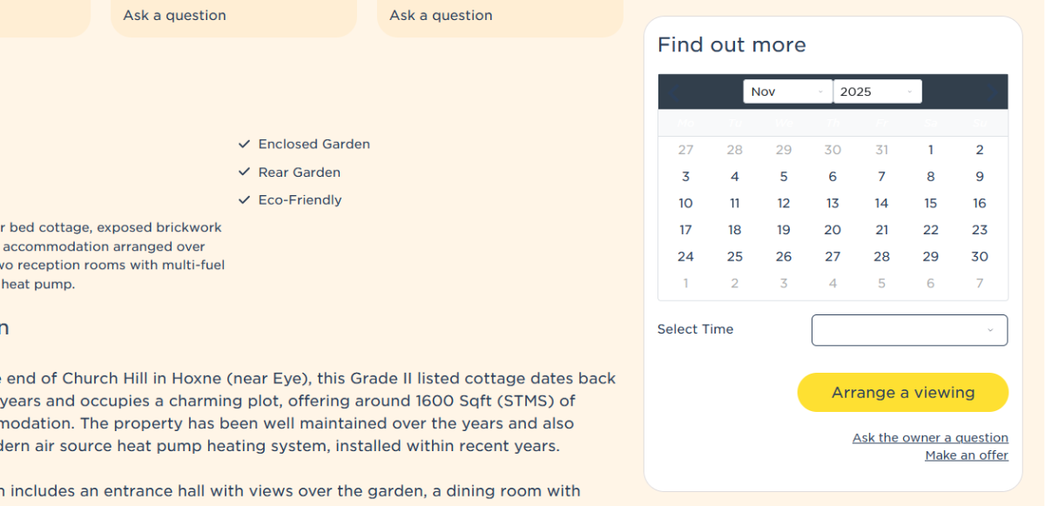Click the right Ask a question button
Screen dimensions: 1045x506
[441, 16]
